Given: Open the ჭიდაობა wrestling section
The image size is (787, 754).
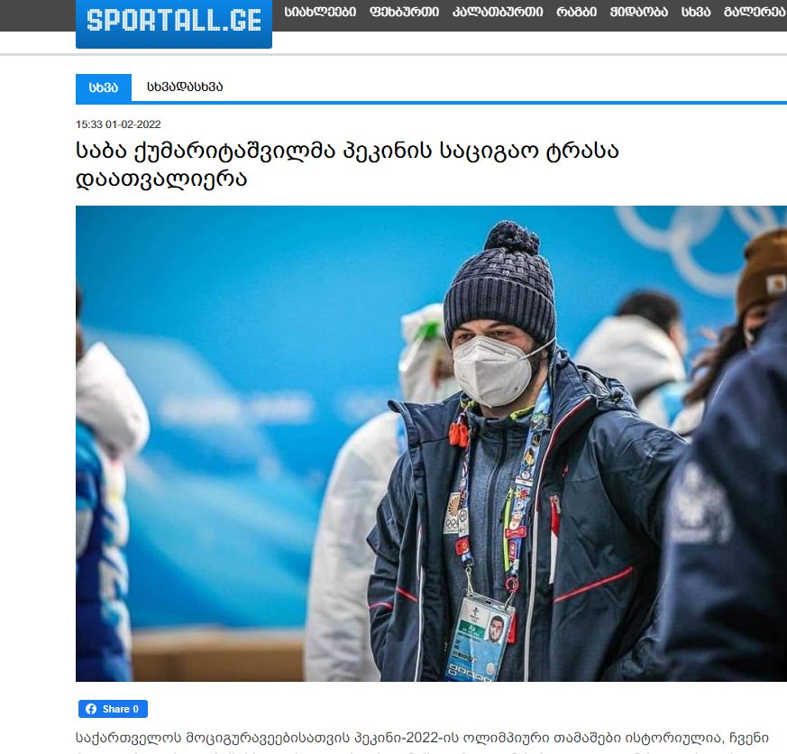Looking at the screenshot, I should [x=639, y=12].
